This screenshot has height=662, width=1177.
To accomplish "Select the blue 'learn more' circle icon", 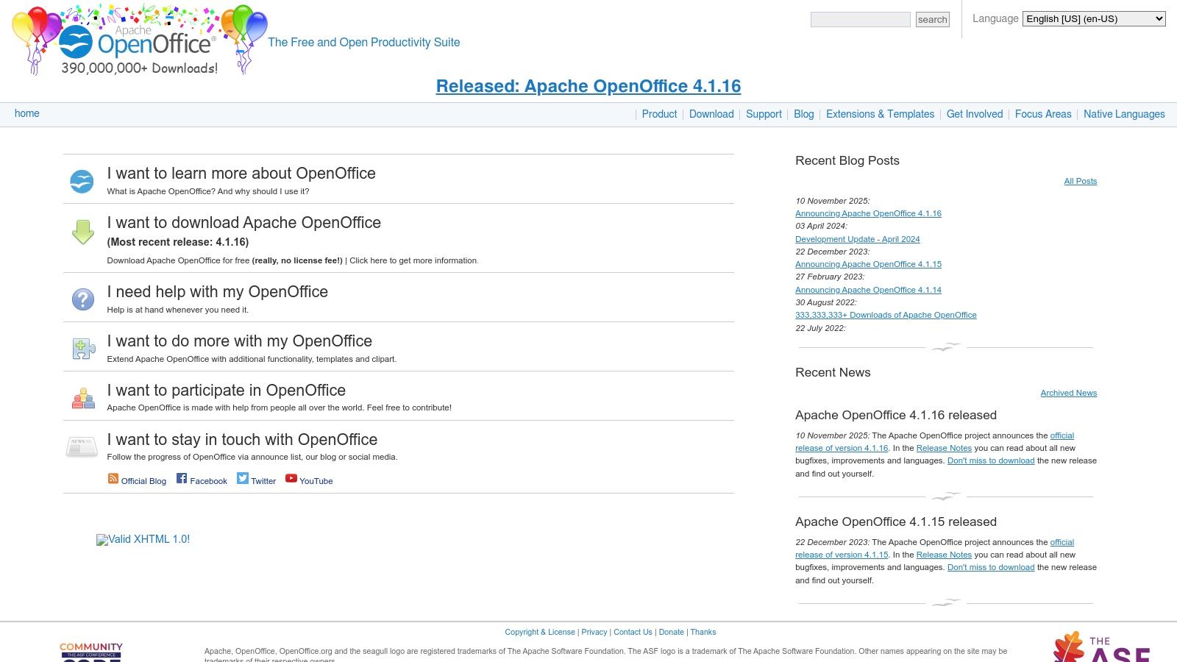I will coord(82,180).
